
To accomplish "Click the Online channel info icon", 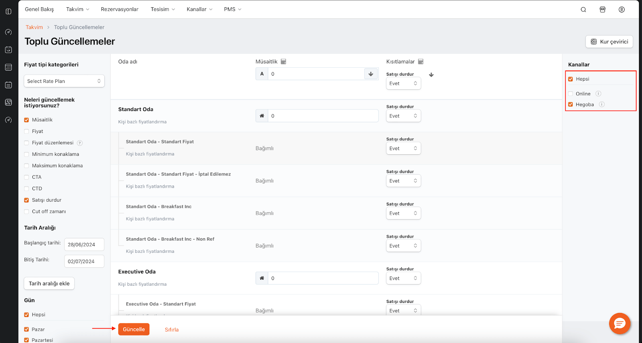I will pyautogui.click(x=598, y=94).
